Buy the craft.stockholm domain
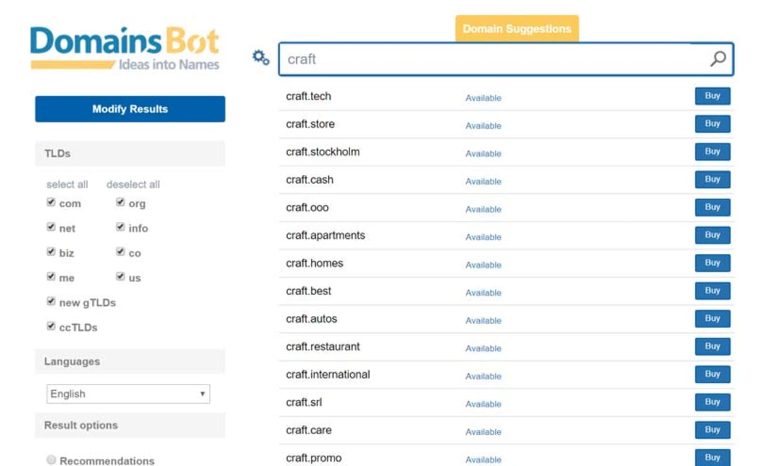Viewport: 778px width, 466px height. 713,151
